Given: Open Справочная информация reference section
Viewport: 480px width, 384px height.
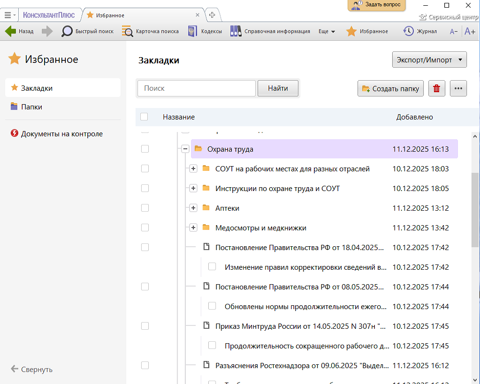Looking at the screenshot, I should coord(236,31).
